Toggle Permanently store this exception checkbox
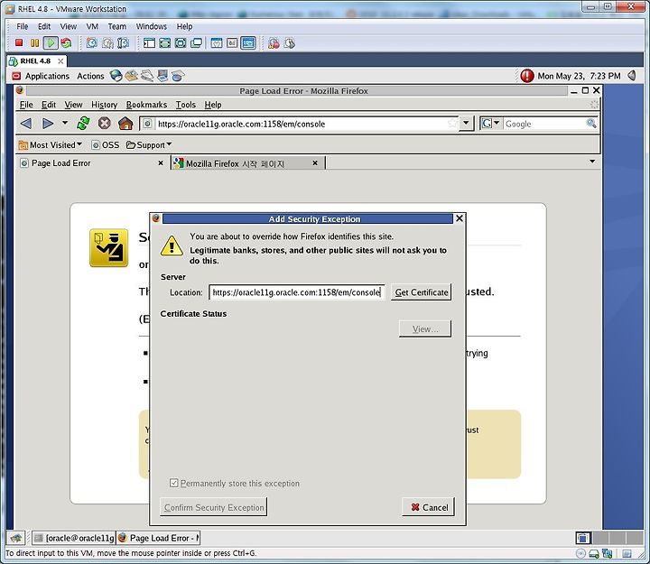The height and width of the screenshot is (564, 650). [x=173, y=483]
